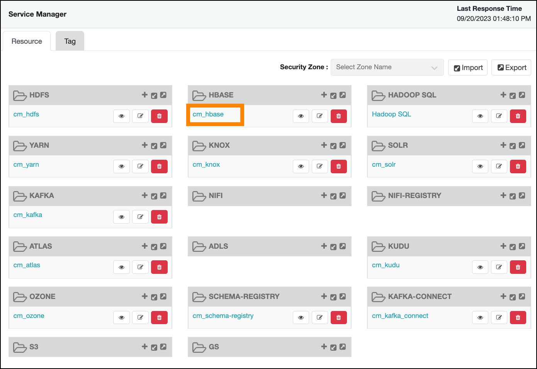Click the import icon in KNOX header
The height and width of the screenshot is (369, 537).
tap(333, 146)
